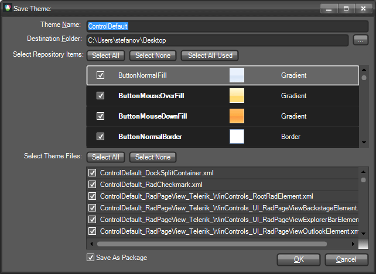Toggle the RootRadElement.xml file checkbox
Image resolution: width=376 pixels, height=274 pixels.
tap(93, 196)
